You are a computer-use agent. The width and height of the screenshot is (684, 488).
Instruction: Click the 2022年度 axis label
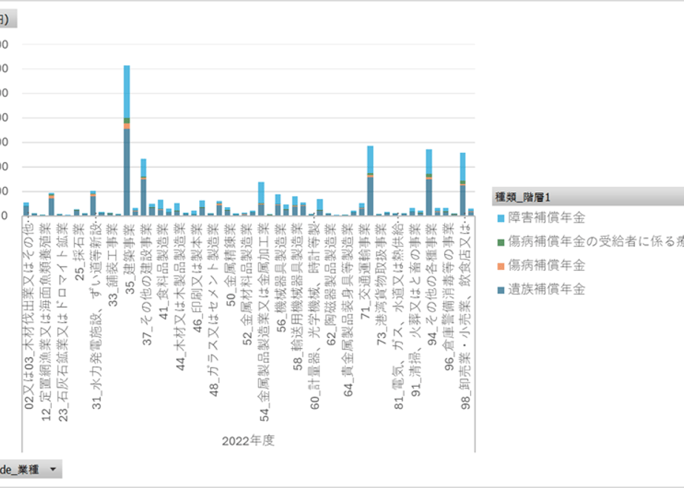(x=248, y=441)
